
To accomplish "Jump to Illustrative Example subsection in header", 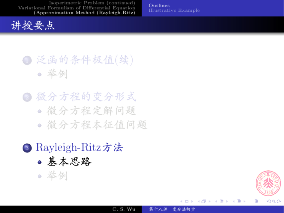I will click(x=174, y=10).
